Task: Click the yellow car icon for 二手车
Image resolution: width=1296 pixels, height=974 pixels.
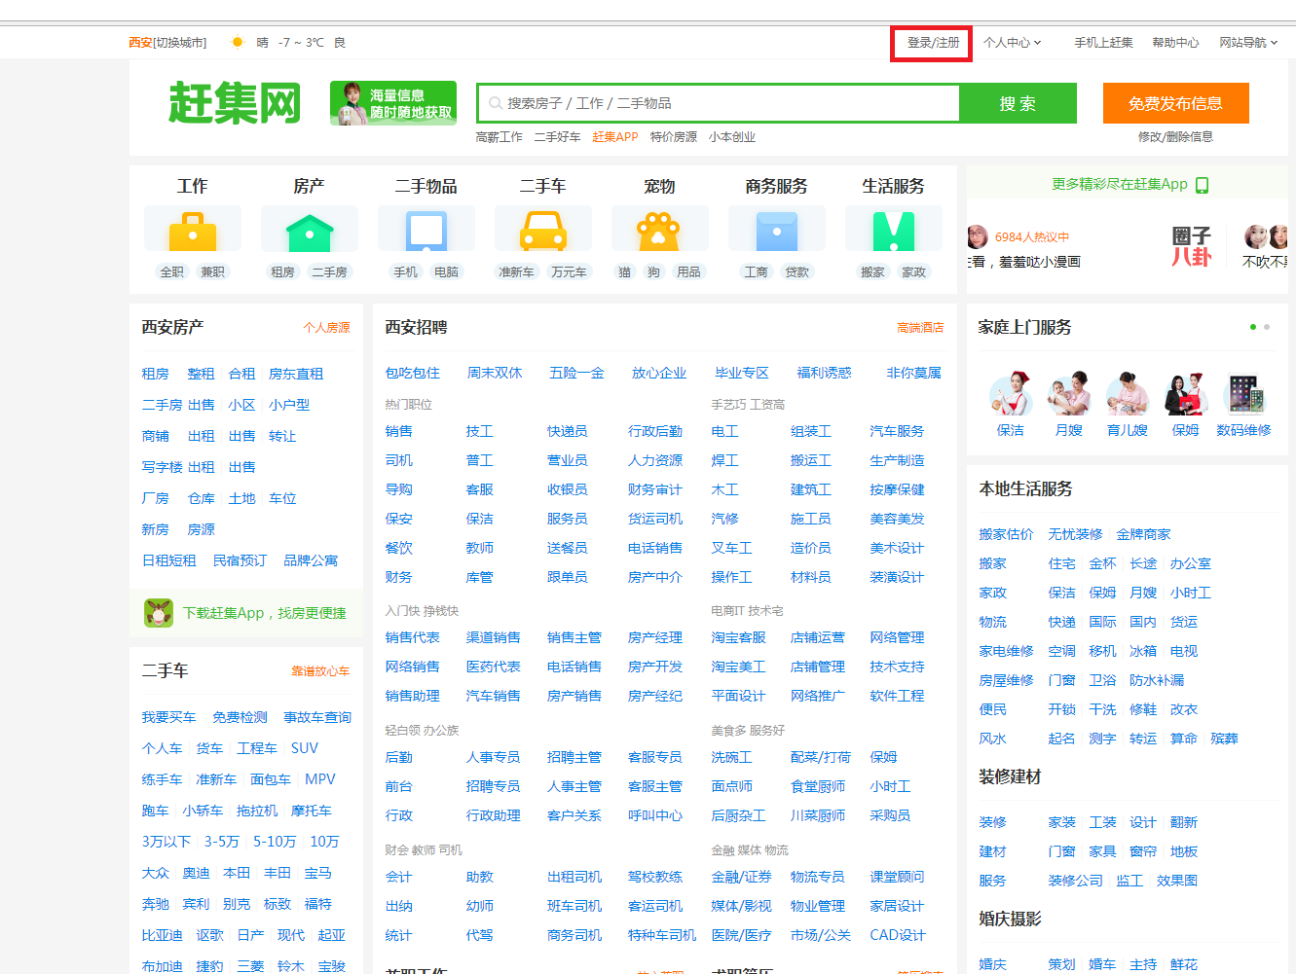Action: click(542, 232)
